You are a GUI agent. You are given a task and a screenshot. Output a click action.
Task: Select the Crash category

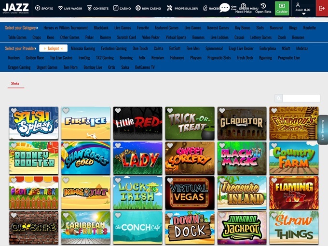tap(282, 38)
